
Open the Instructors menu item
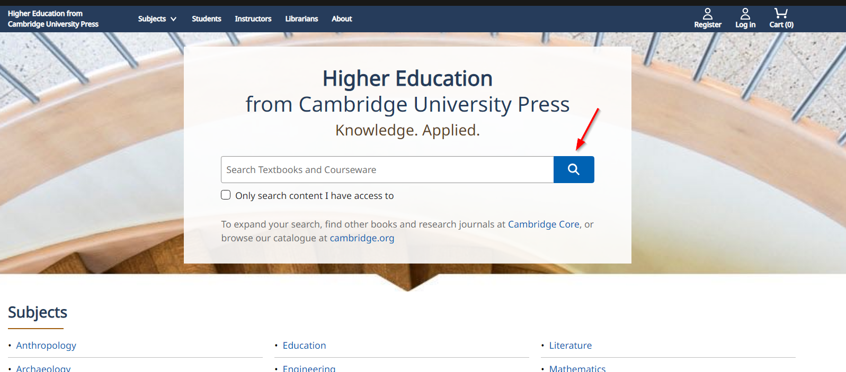click(x=253, y=19)
